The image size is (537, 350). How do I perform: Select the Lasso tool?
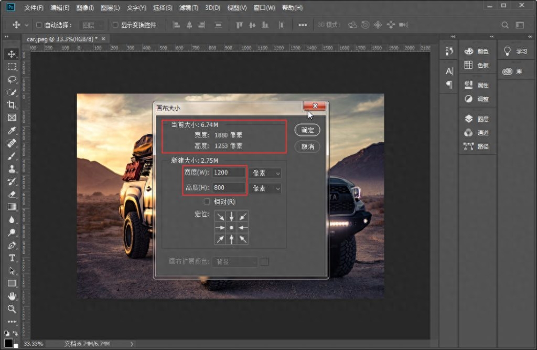click(x=12, y=80)
